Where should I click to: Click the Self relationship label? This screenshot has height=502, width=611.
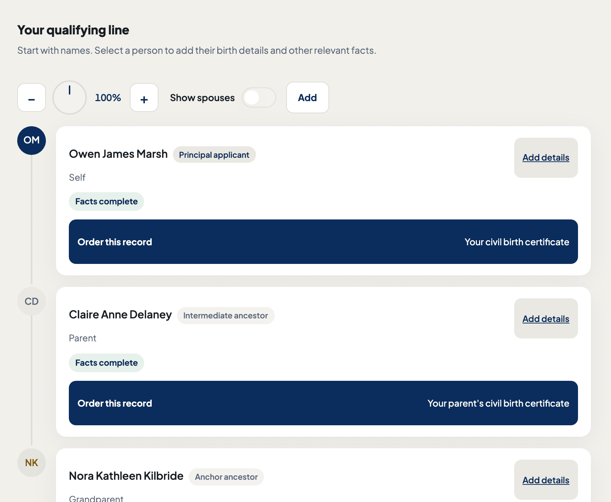coord(77,177)
